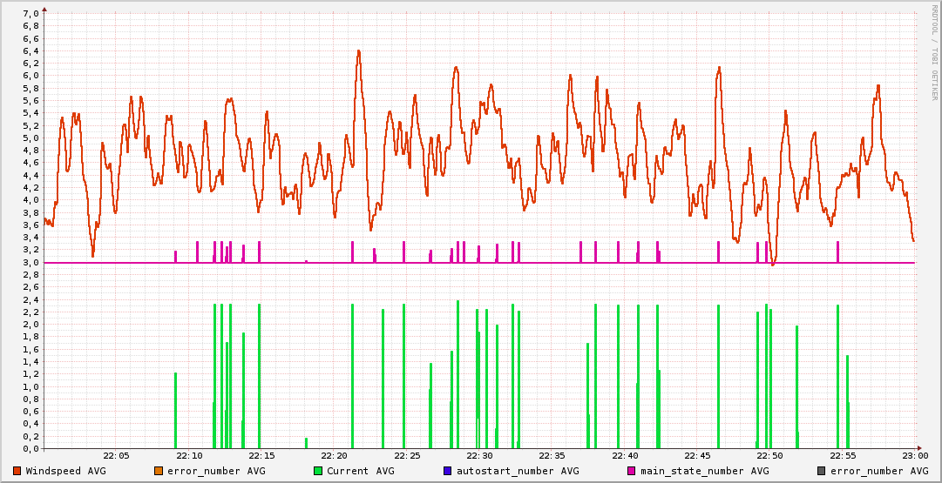This screenshot has width=942, height=483.
Task: Select the main_state_number AVG legend label
Action: [704, 471]
